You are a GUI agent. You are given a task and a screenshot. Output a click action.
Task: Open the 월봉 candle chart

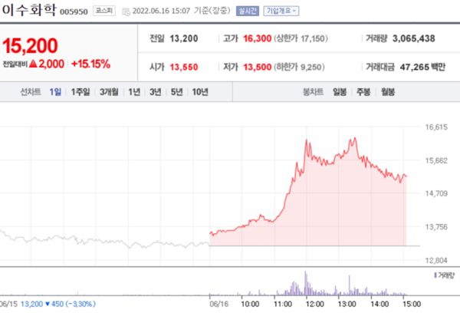click(x=388, y=92)
